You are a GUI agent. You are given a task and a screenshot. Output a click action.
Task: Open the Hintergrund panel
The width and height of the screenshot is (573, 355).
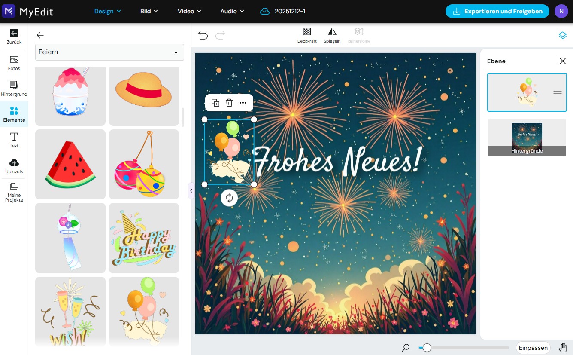pos(14,89)
